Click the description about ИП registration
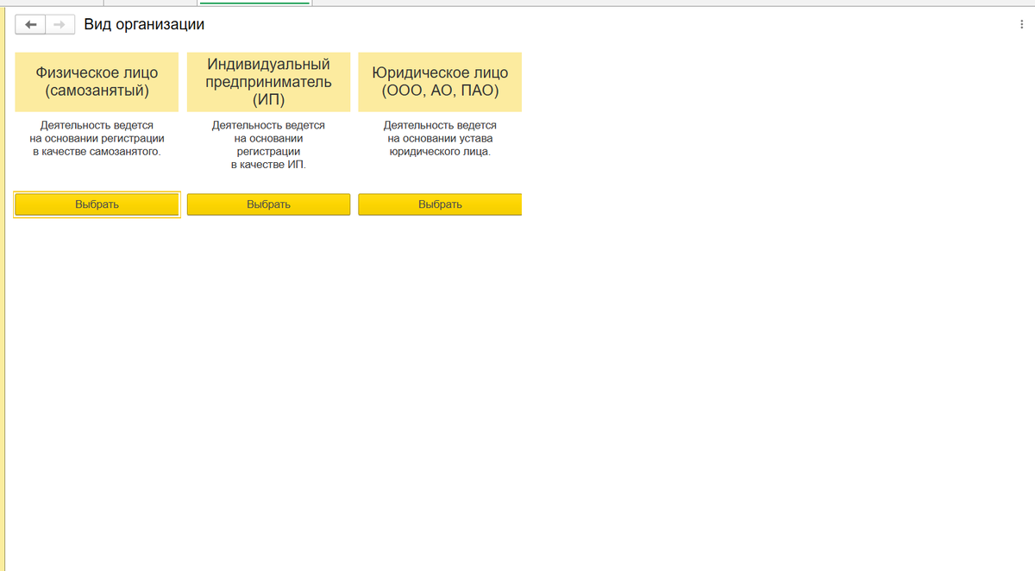The height and width of the screenshot is (571, 1035). (x=268, y=145)
